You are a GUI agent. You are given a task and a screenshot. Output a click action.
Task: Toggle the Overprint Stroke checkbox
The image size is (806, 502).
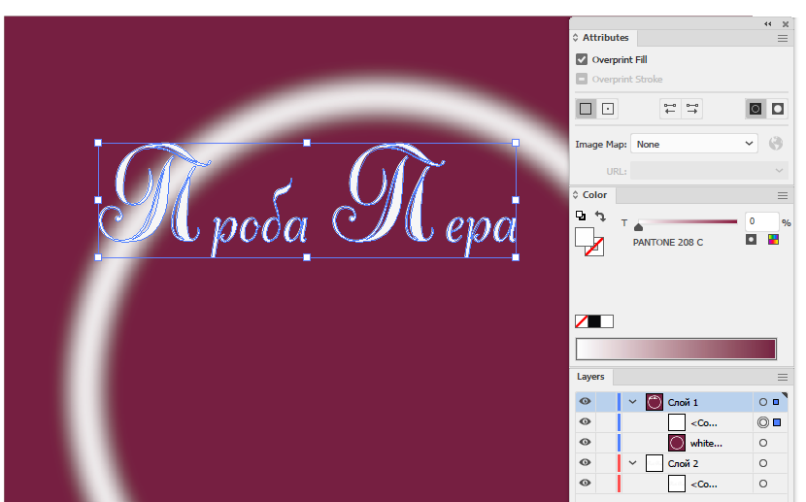coord(582,79)
